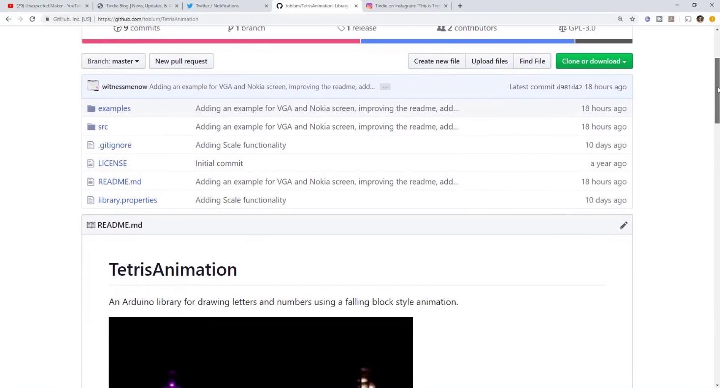Open the LICENSE file link
Screen dimensions: 720x388
112,163
